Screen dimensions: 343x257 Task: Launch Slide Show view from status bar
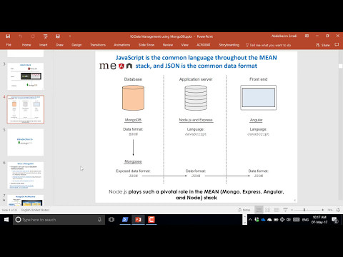pos(285,210)
